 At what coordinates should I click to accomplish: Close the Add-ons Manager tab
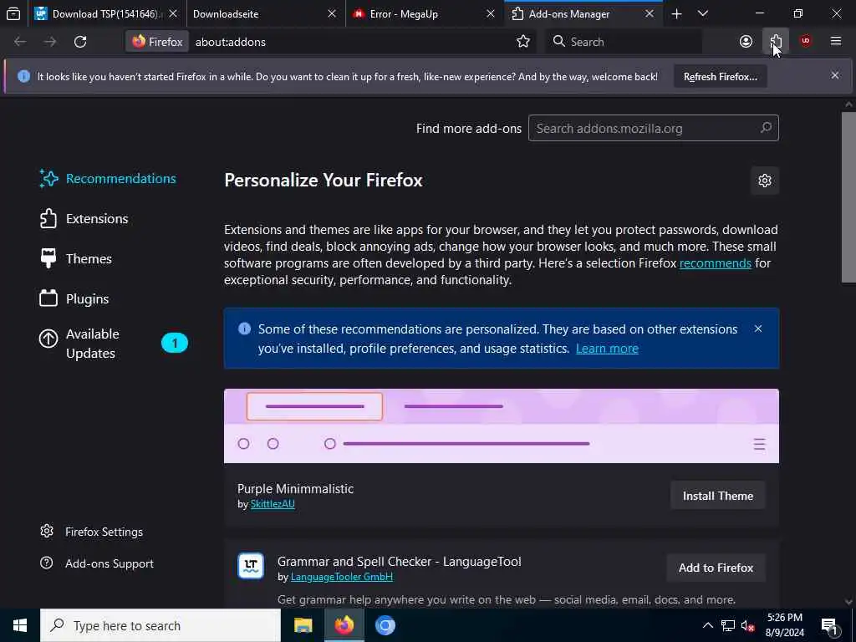[x=649, y=14]
